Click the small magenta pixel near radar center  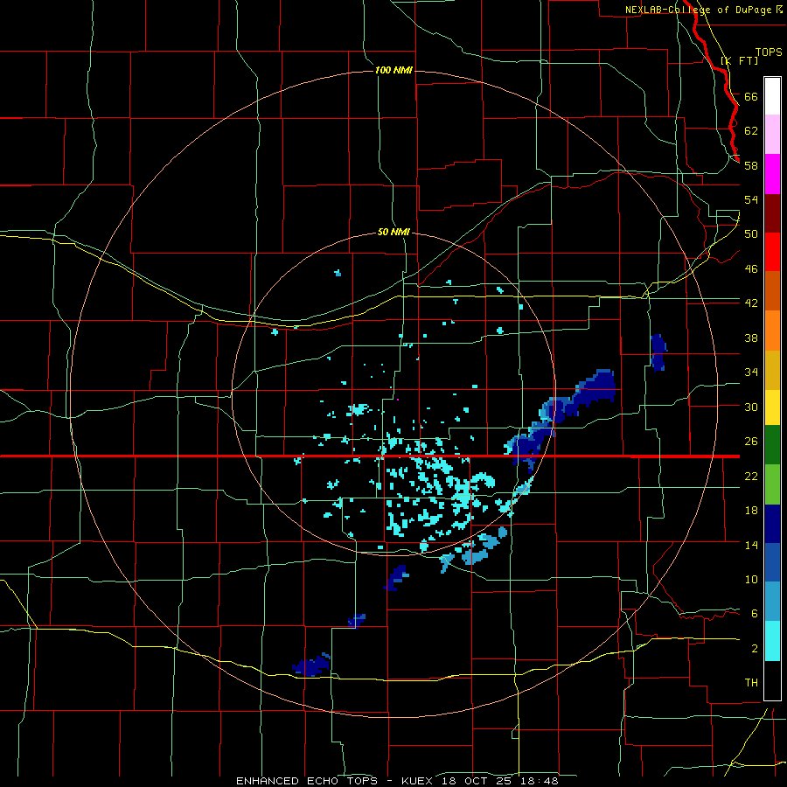click(398, 400)
